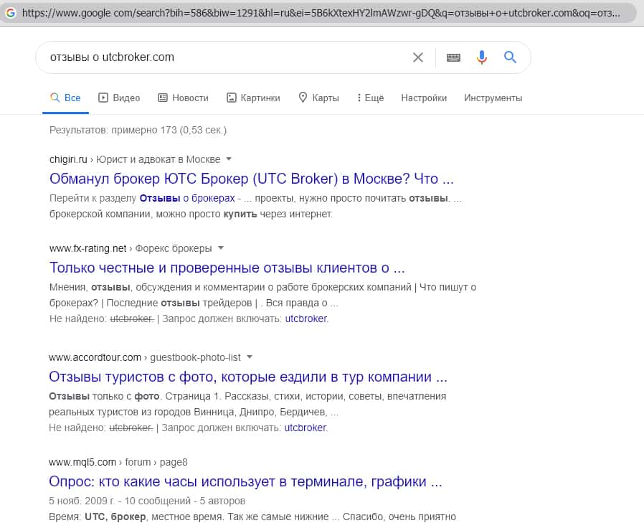Clear the search query with X icon
The width and height of the screenshot is (644, 528).
click(417, 57)
